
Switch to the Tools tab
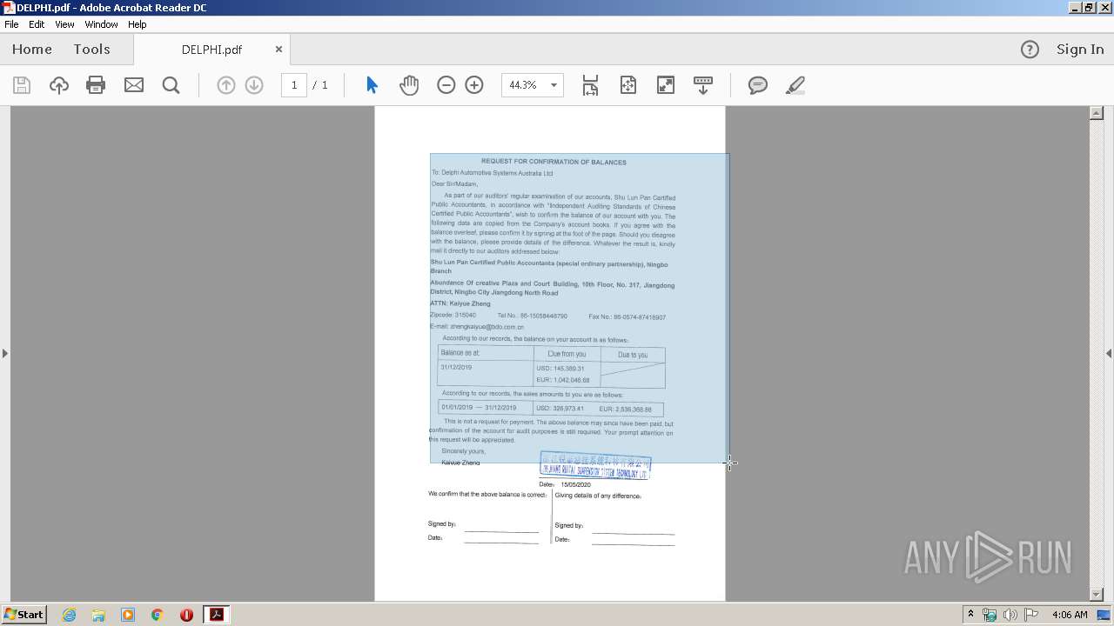pos(91,50)
